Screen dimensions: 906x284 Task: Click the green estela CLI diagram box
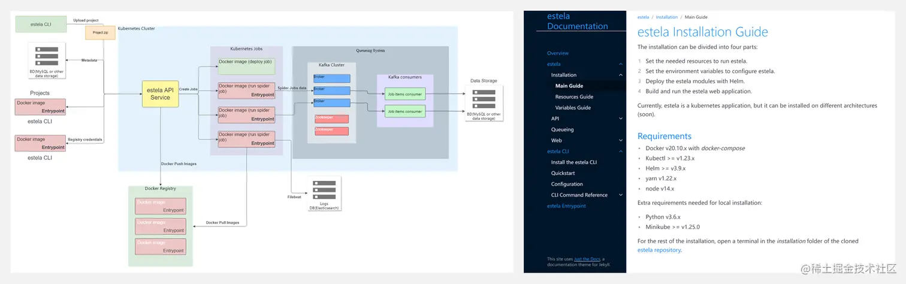pos(41,24)
